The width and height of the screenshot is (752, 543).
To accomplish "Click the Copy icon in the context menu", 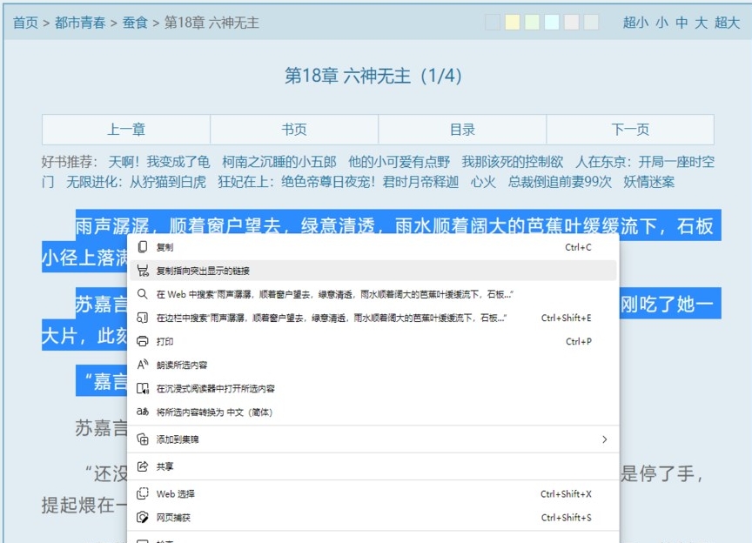I will (x=142, y=247).
